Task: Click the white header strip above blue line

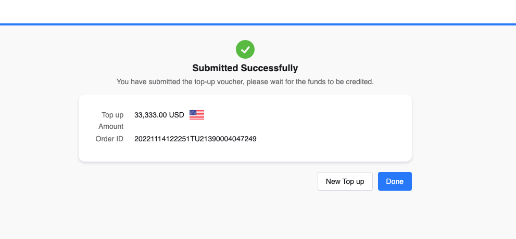Action: (258, 11)
